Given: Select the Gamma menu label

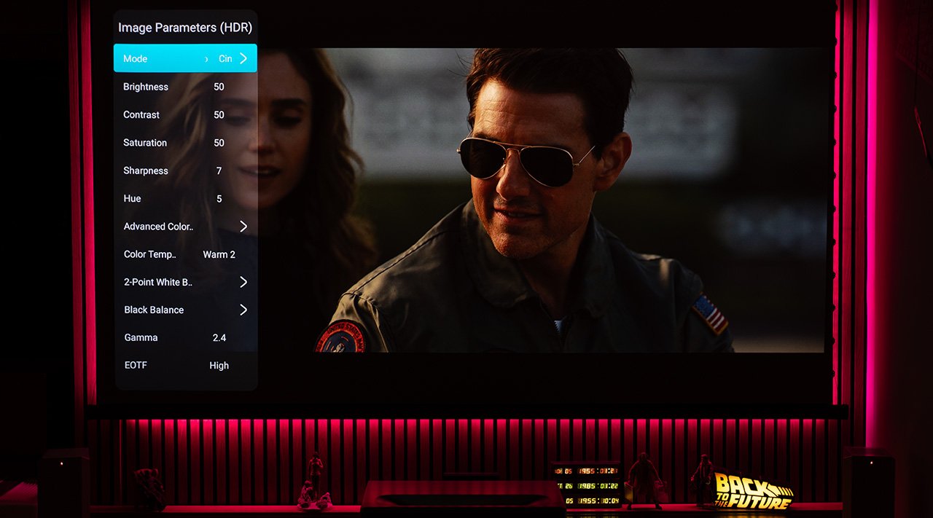Looking at the screenshot, I should coord(141,338).
